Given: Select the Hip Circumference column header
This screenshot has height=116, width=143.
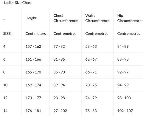Looking at the screenshot, I should 129,18.
